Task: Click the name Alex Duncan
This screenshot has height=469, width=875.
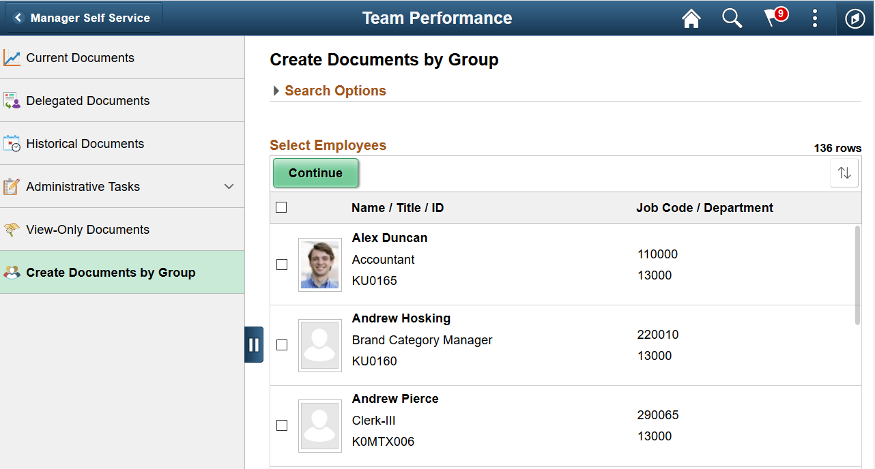Action: (390, 238)
